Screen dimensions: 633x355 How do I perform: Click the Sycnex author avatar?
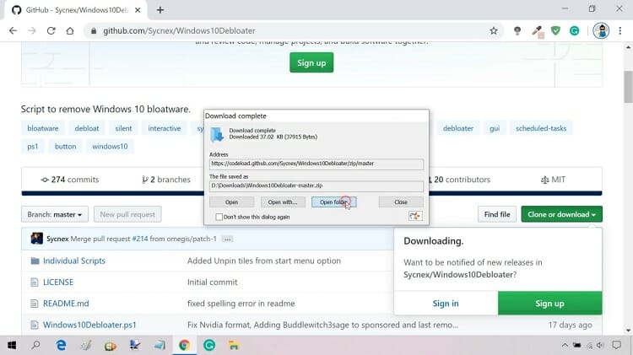click(x=37, y=239)
